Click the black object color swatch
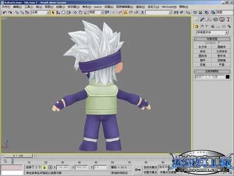Viewport: 234px width, 176px height. (x=227, y=77)
